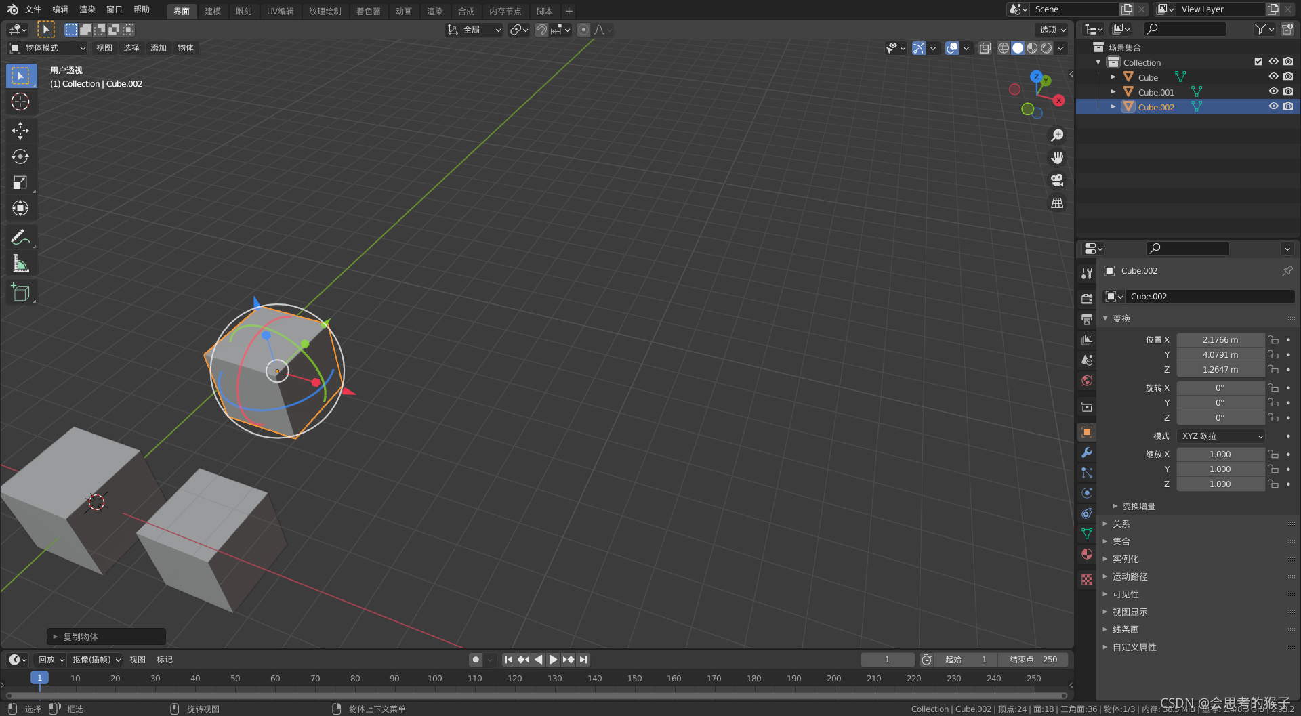Click the zoom view magnifier icon
1301x716 pixels.
[x=1057, y=135]
